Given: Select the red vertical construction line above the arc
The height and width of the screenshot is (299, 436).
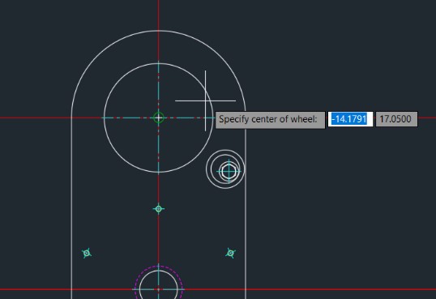Looking at the screenshot, I should (x=159, y=15).
